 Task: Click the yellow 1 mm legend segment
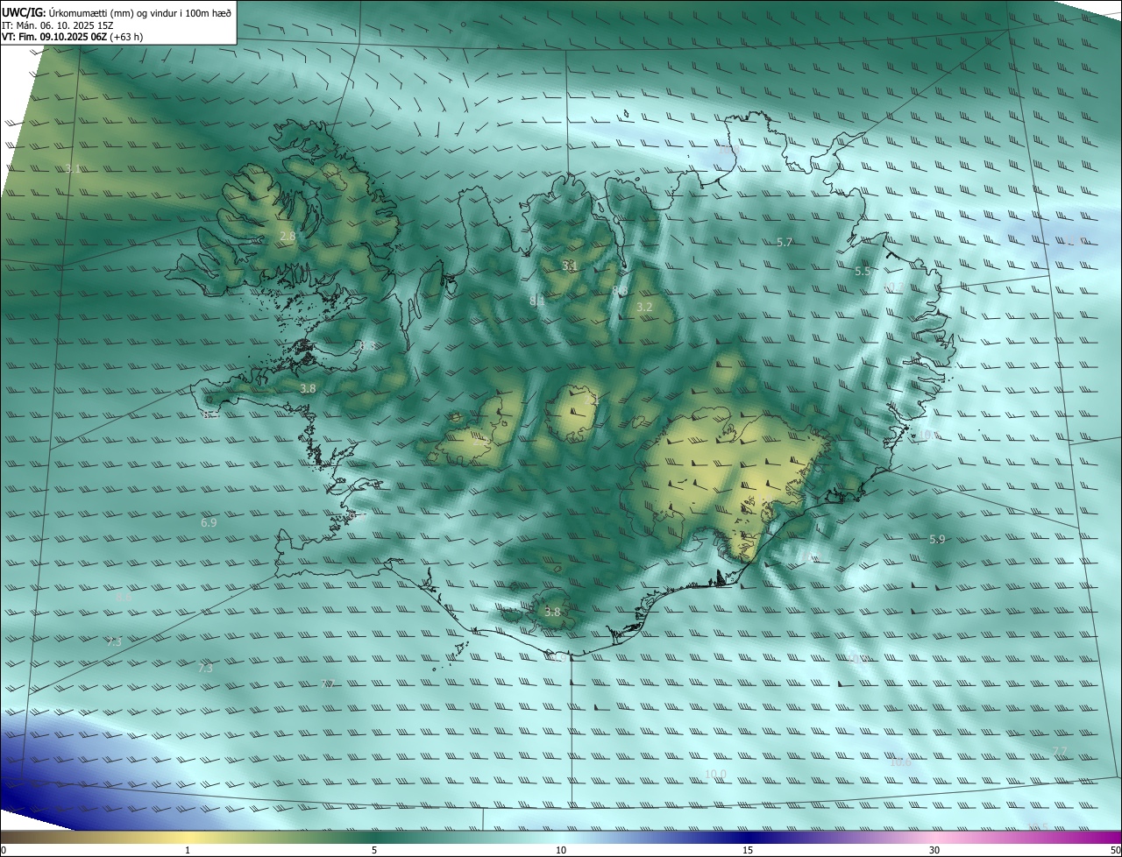(x=188, y=837)
